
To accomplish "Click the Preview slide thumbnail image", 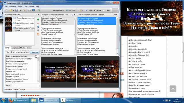I will point(59,72).
